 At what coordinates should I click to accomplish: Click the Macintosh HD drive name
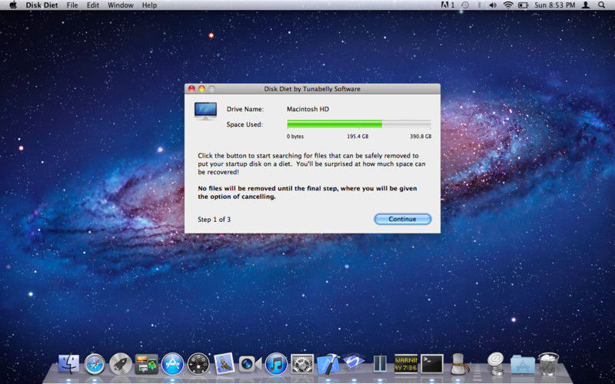[308, 109]
